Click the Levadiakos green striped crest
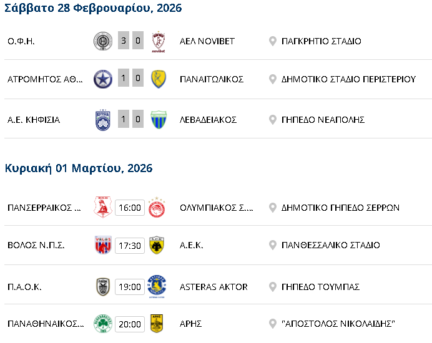The width and height of the screenshot is (432, 343). click(159, 120)
